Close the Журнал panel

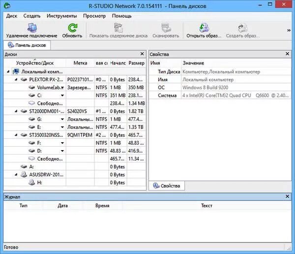pos(287,196)
